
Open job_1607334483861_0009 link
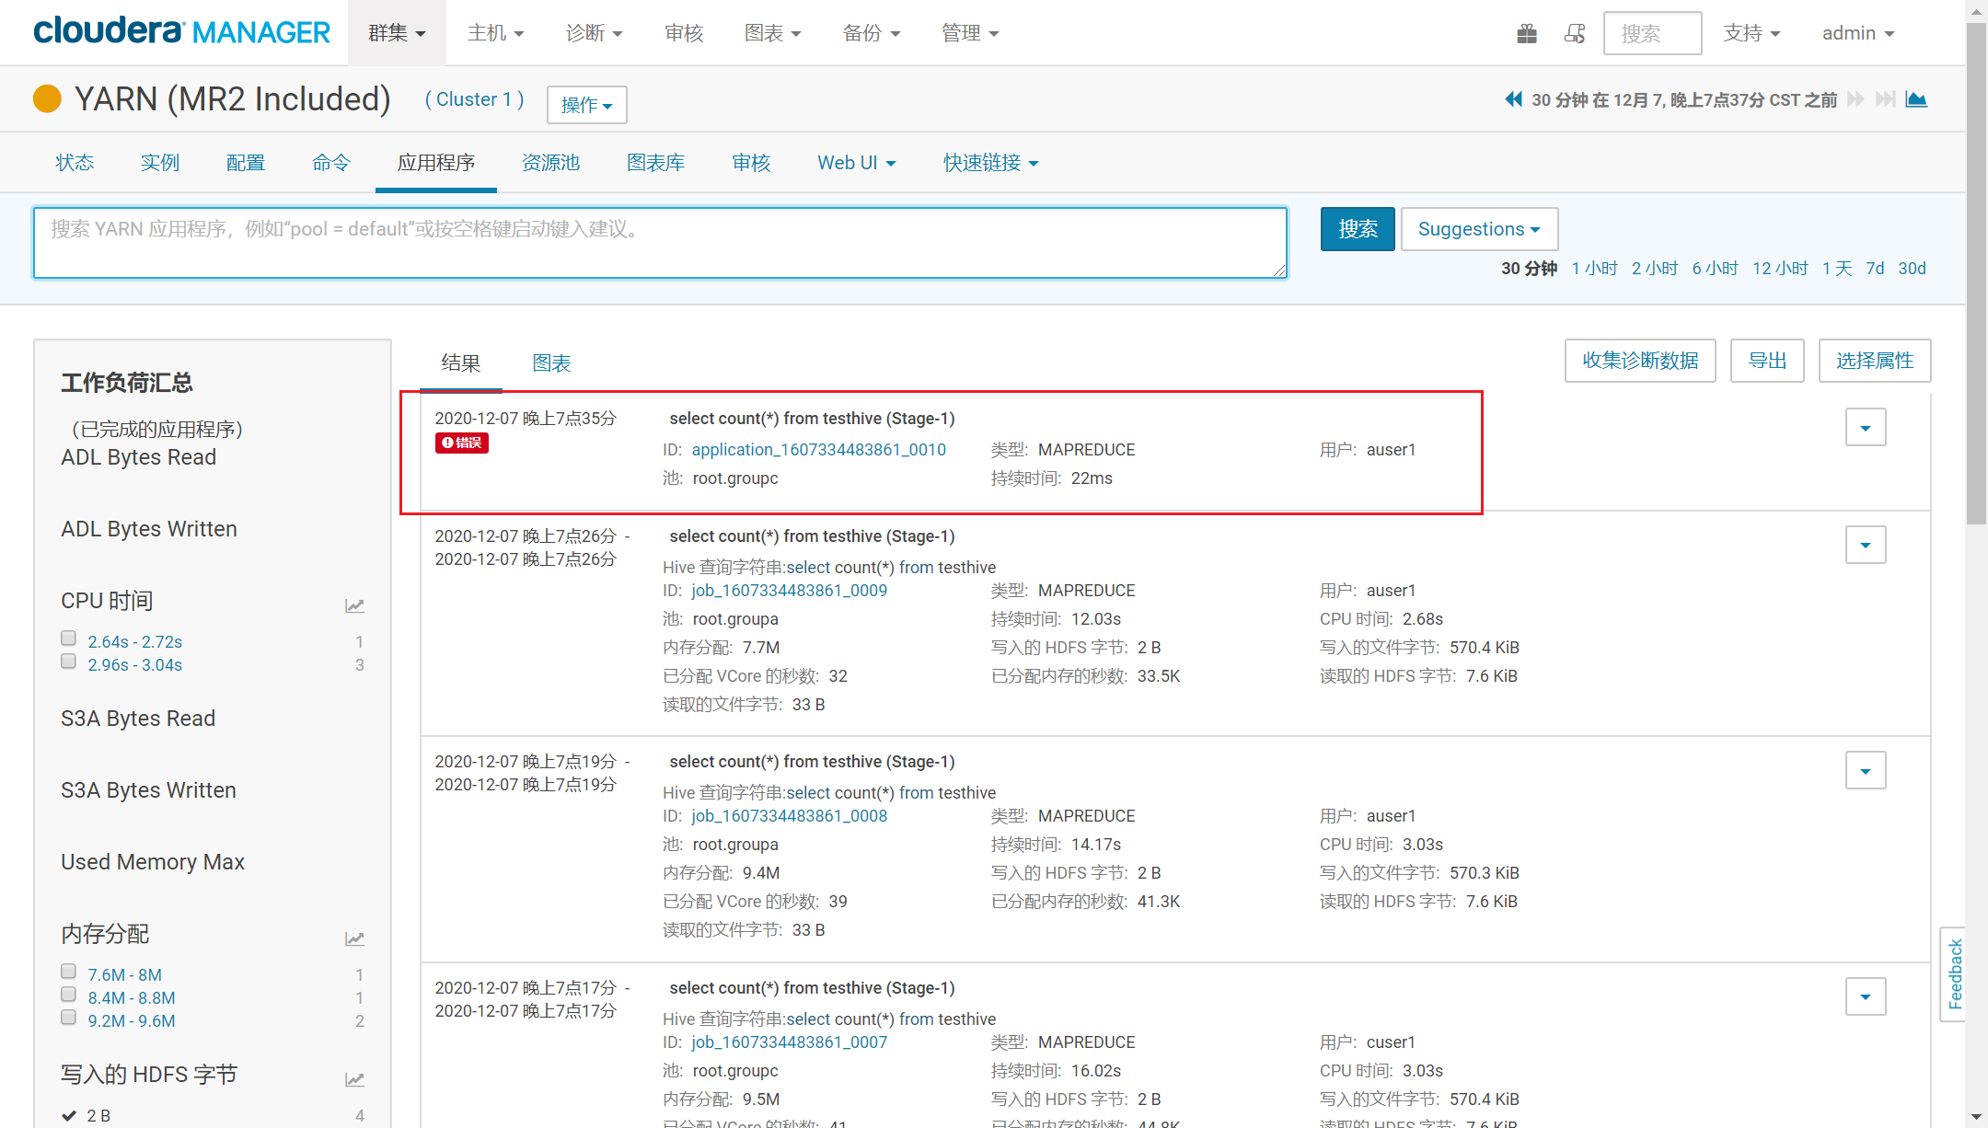point(789,591)
